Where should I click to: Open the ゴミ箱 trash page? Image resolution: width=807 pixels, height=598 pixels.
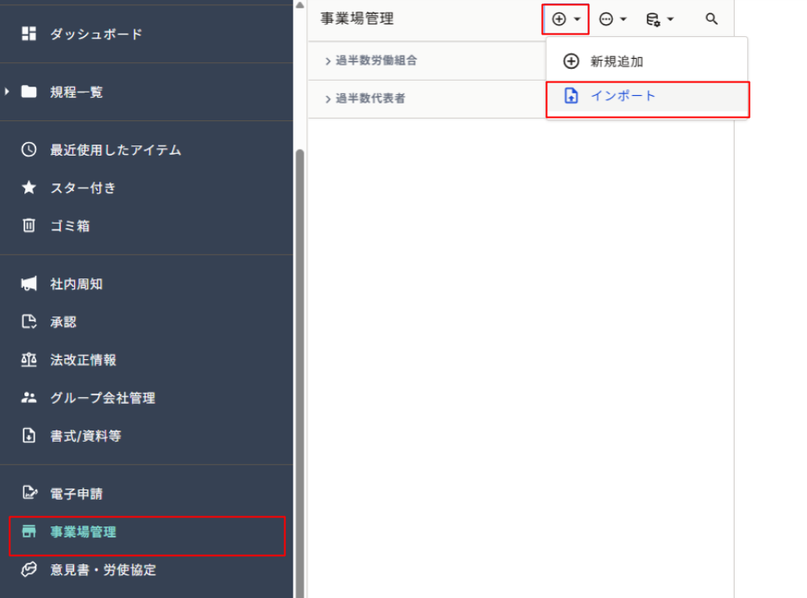pos(70,225)
